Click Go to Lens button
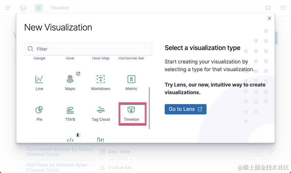The image size is (291, 173). (185, 109)
